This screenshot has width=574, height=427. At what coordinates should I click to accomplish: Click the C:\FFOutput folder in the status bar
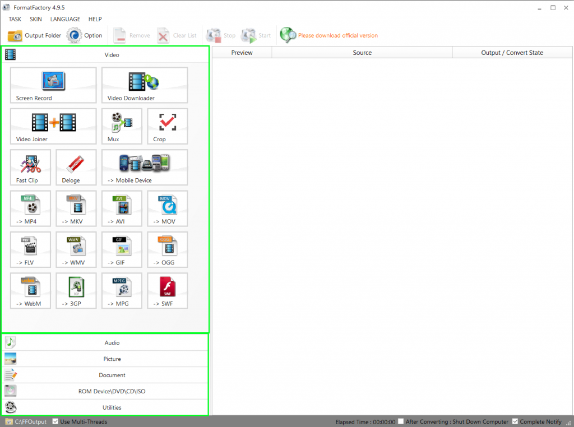[26, 421]
